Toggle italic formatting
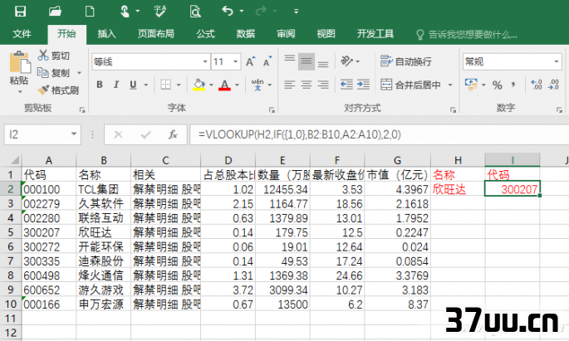Image resolution: width=569 pixels, height=341 pixels. pyautogui.click(x=116, y=85)
